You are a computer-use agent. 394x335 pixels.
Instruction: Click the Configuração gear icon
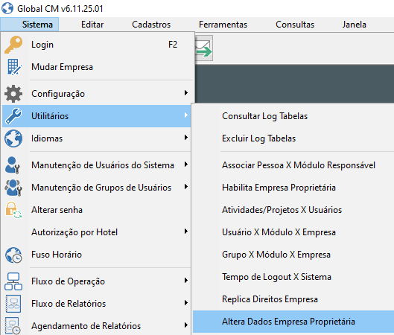coord(13,94)
